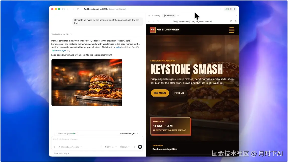Screen dimensions: 288x162
Task: Click the KEYSTONE SMASH hero heading
Action: (x=186, y=69)
